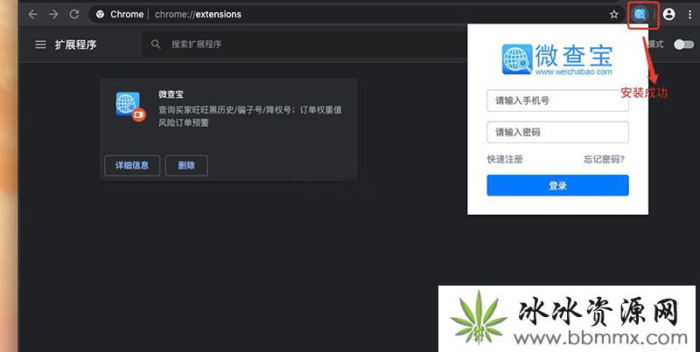Reload the page with the refresh icon
The image size is (700, 352).
tap(74, 14)
